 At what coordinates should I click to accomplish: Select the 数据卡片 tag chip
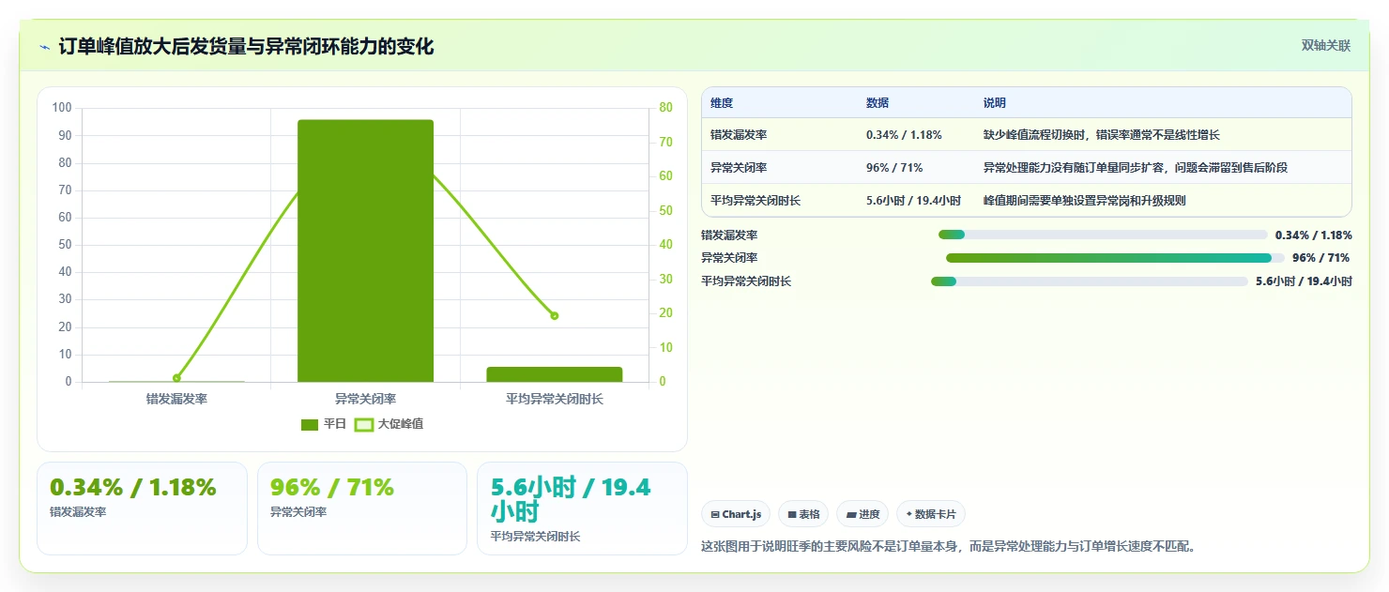(931, 514)
